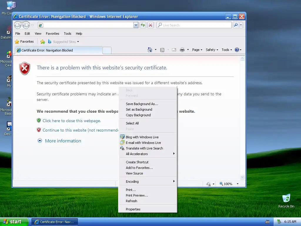Click the Windows Start button
301x226 pixels.
[x=14, y=222]
